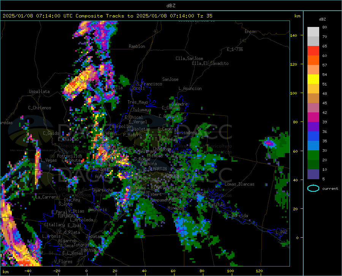Image resolution: width=342 pixels, height=276 pixels.
Task: Click the 'Campamentos' map label
Action: pyautogui.click(x=163, y=200)
